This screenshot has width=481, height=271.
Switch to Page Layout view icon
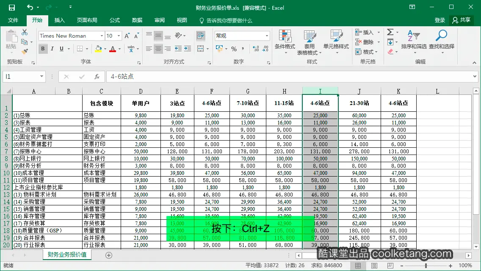tap(374, 266)
